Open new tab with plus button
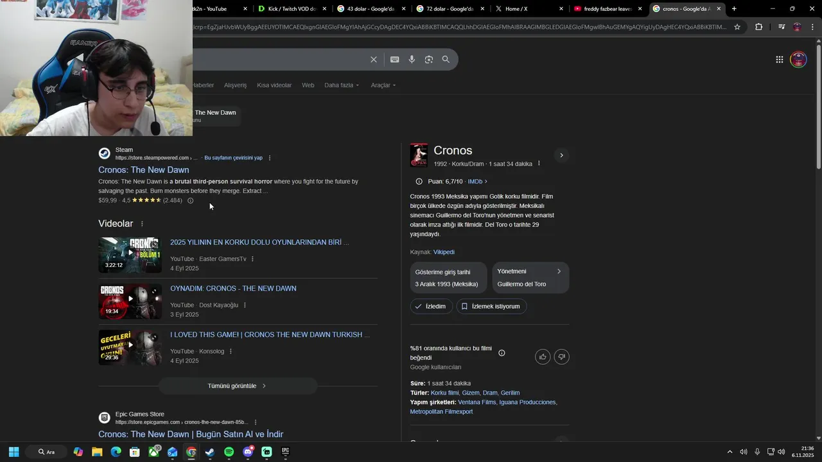 pyautogui.click(x=734, y=9)
